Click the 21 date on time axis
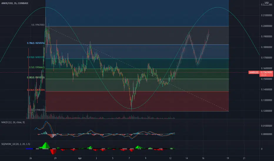This screenshot has height=161, width=274. (x=244, y=158)
